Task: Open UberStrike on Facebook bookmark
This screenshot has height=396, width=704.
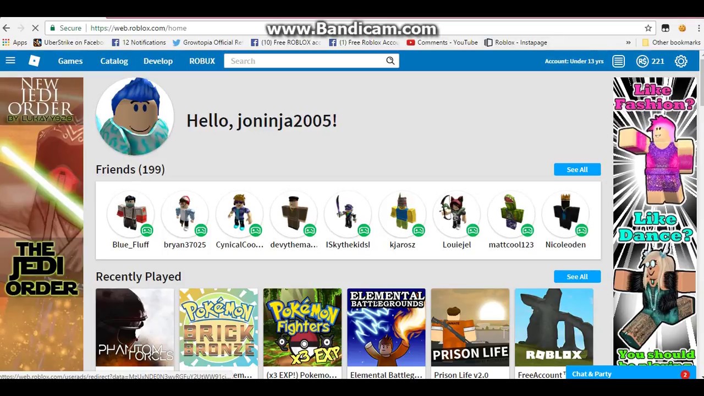Action: (68, 42)
